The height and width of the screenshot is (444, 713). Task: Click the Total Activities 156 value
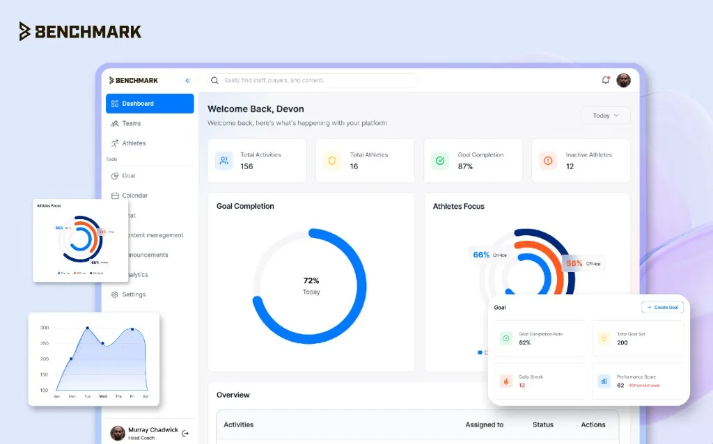coord(246,166)
